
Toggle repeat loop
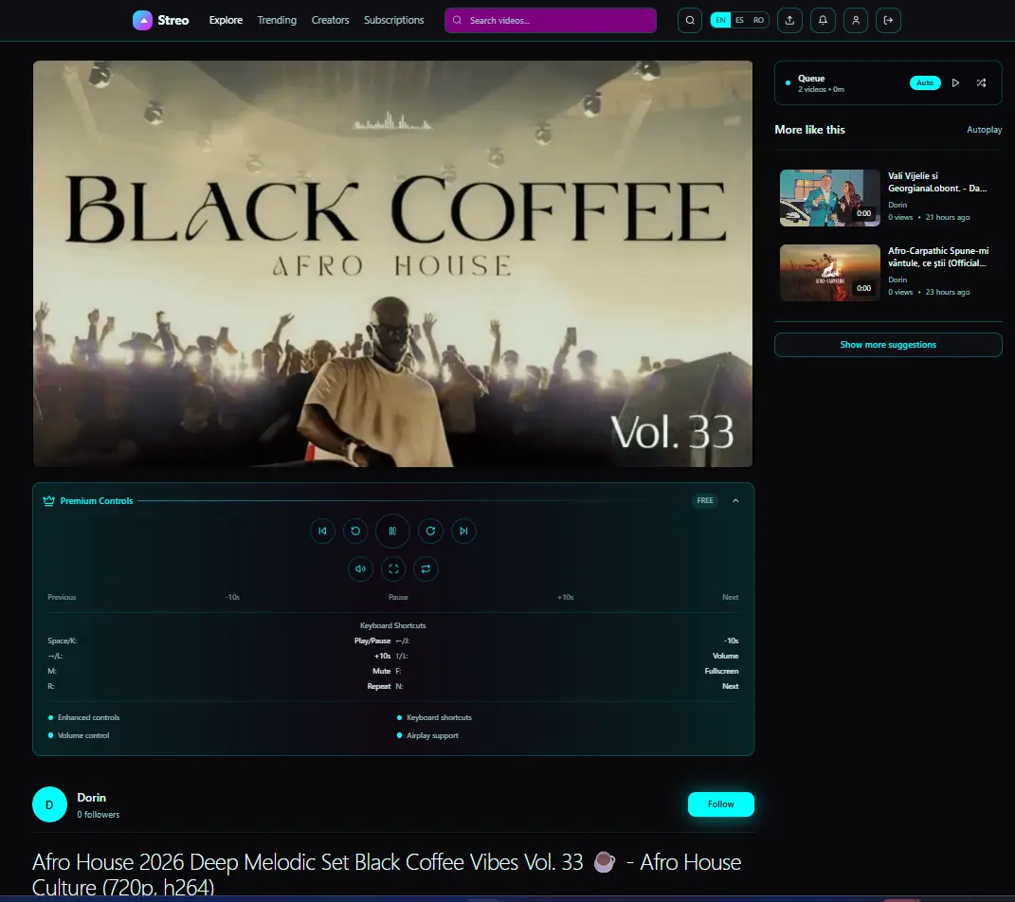426,568
